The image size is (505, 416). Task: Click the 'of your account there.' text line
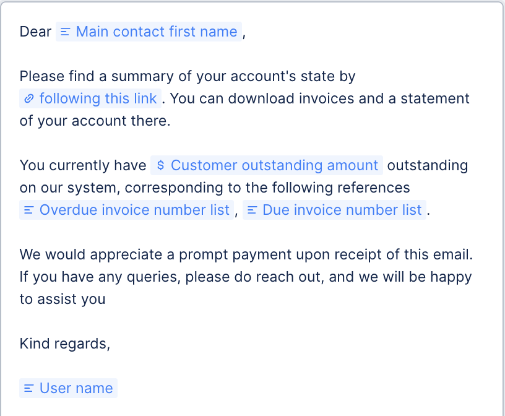click(x=94, y=121)
